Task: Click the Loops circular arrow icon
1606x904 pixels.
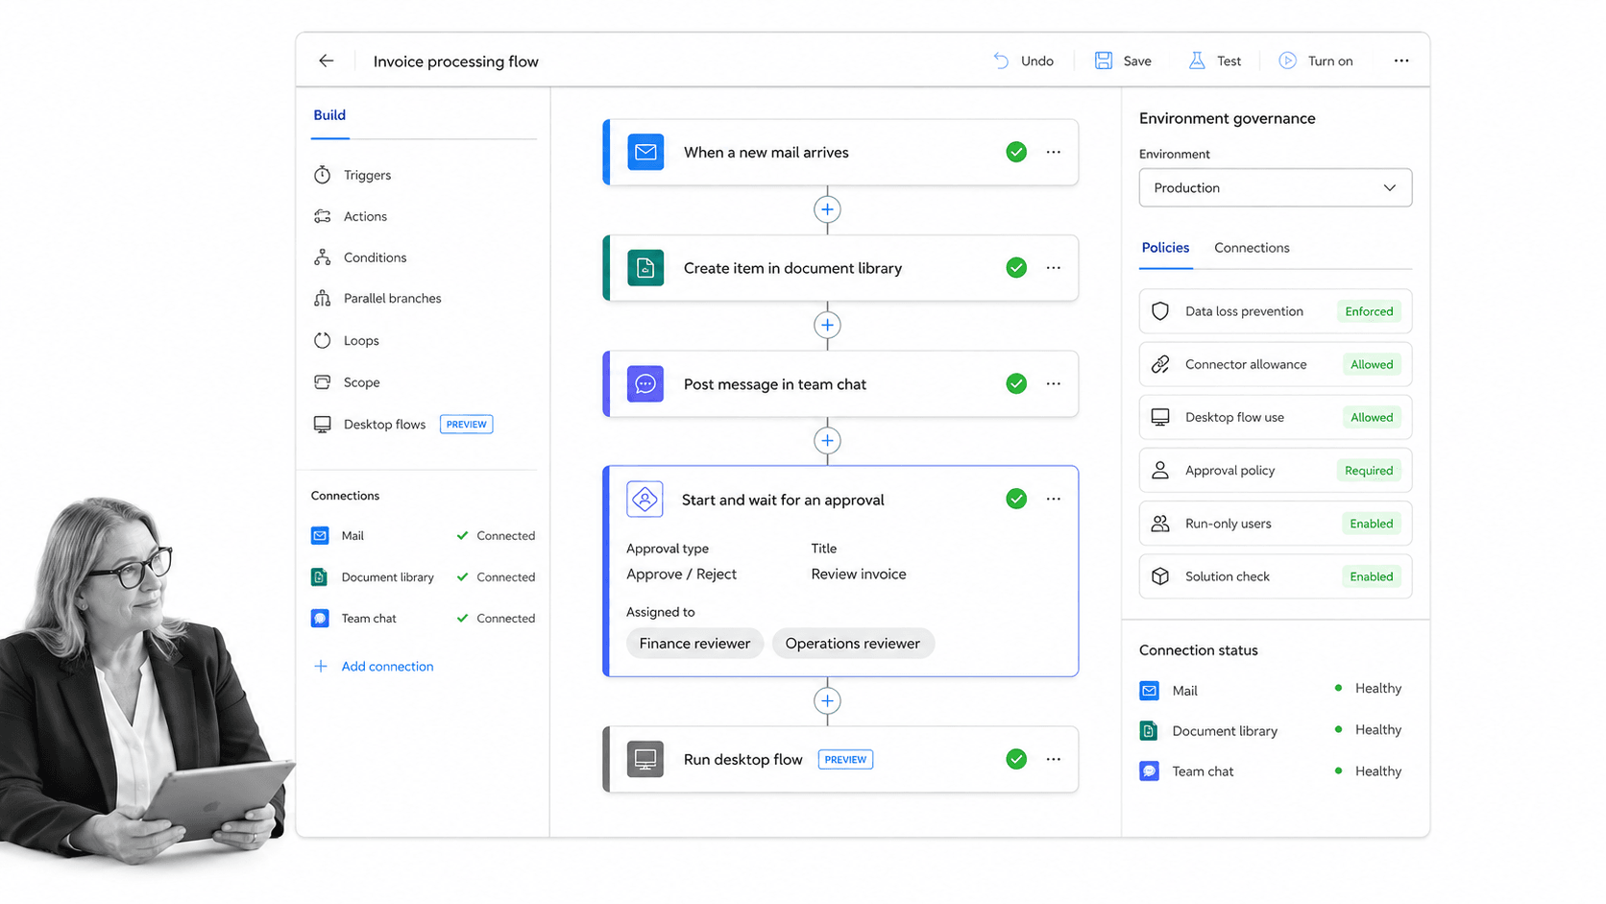Action: pyautogui.click(x=322, y=340)
